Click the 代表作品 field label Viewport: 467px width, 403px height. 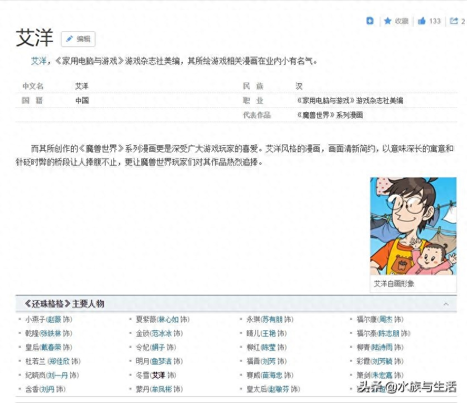point(257,115)
